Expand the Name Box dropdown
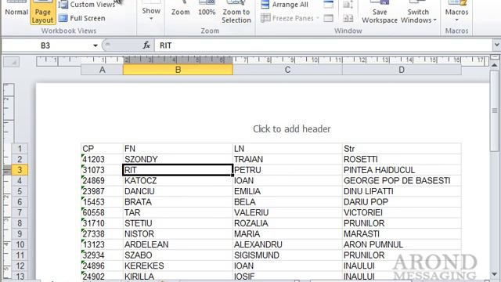The height and width of the screenshot is (282, 501). coord(95,45)
